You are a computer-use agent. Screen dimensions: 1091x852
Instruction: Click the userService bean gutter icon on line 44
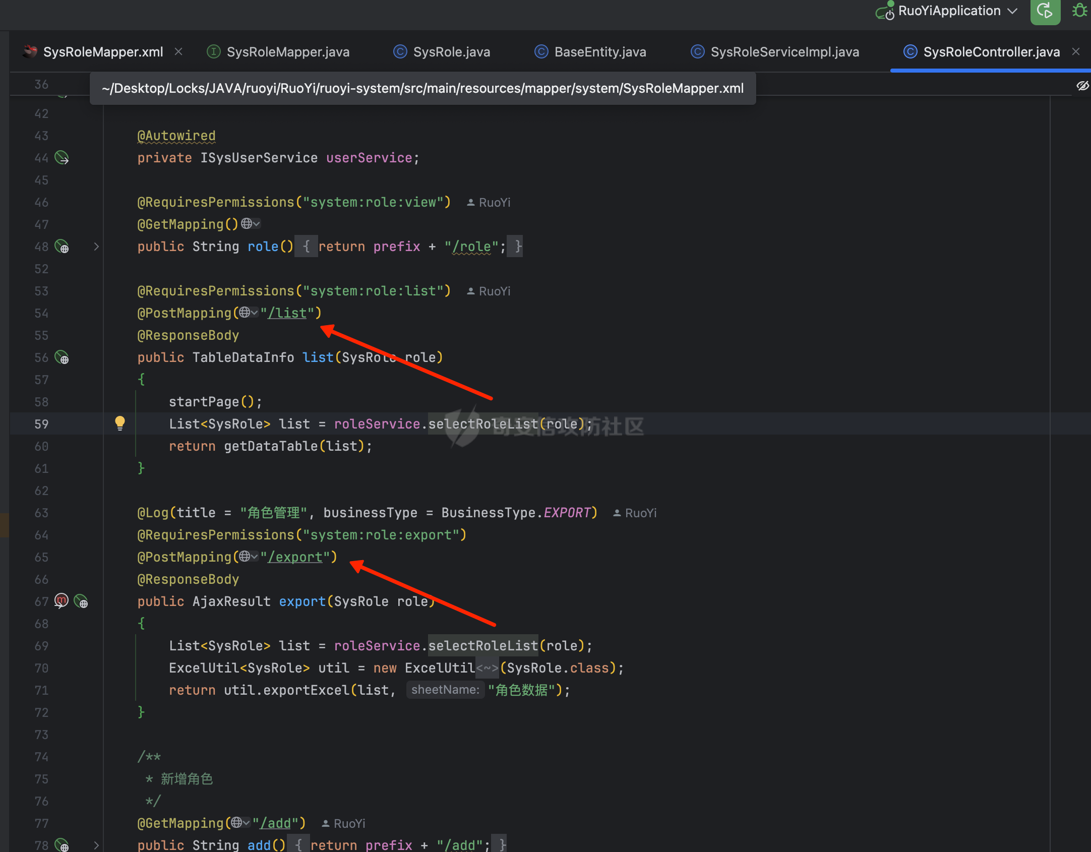[62, 158]
